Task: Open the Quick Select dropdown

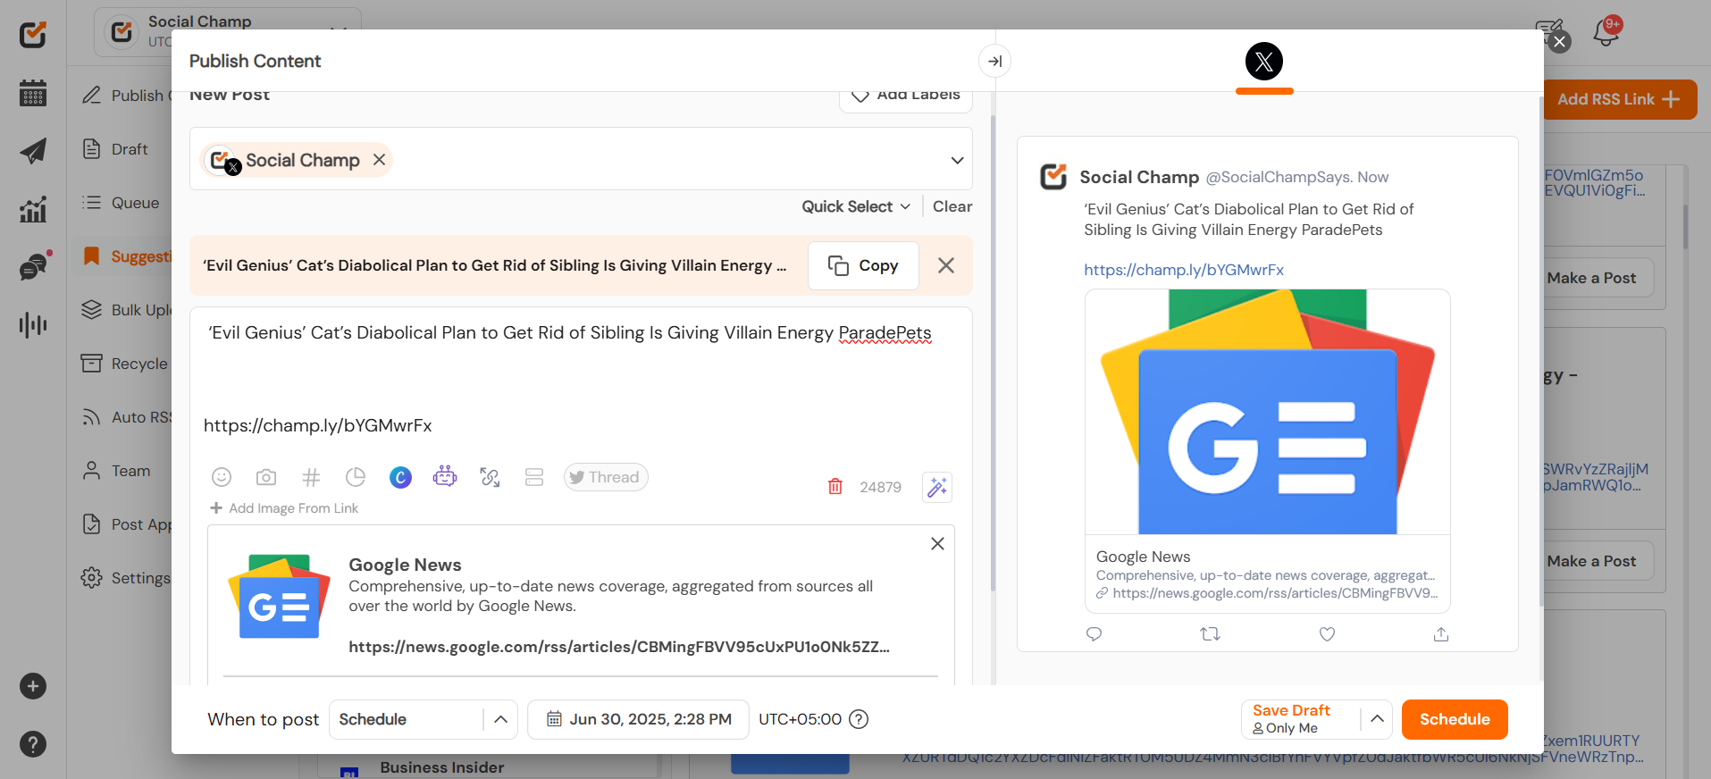Action: [856, 206]
